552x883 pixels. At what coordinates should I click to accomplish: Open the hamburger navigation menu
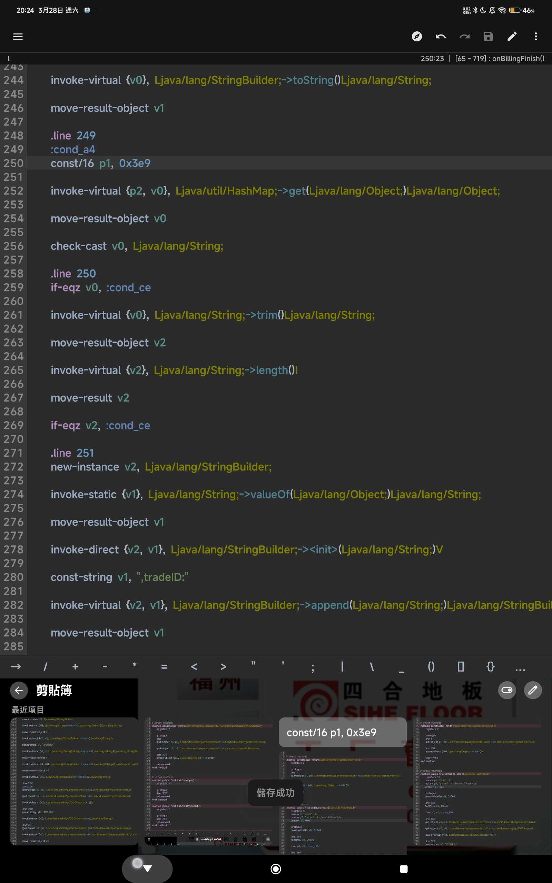18,37
